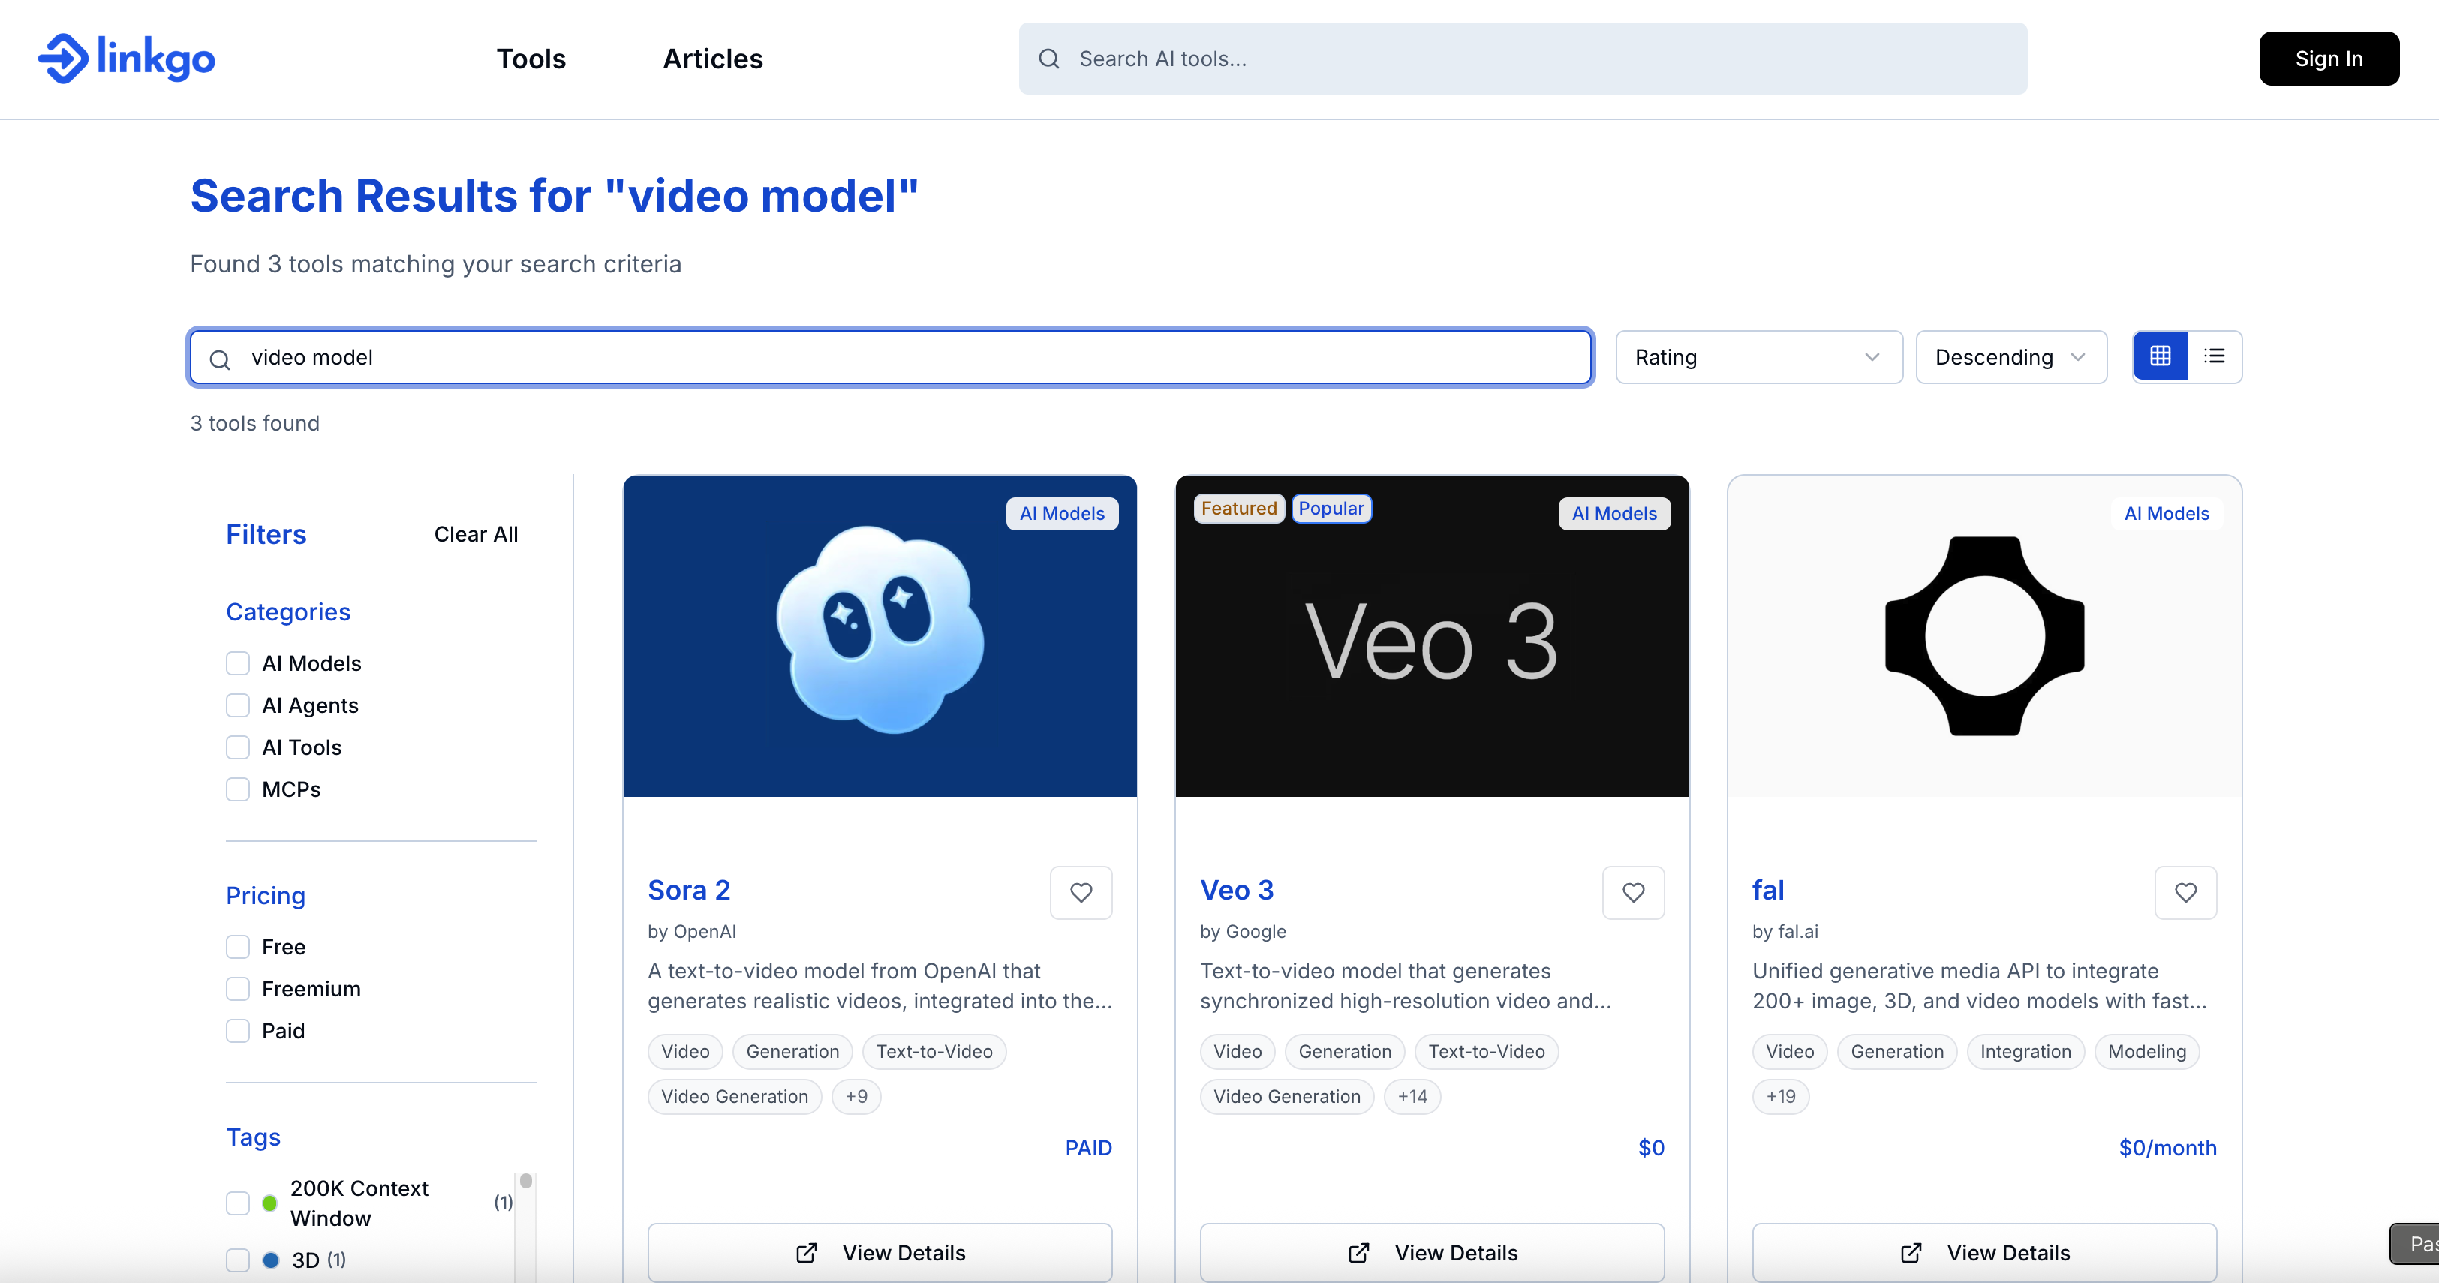Click the video model search input
This screenshot has height=1283, width=2439.
890,357
